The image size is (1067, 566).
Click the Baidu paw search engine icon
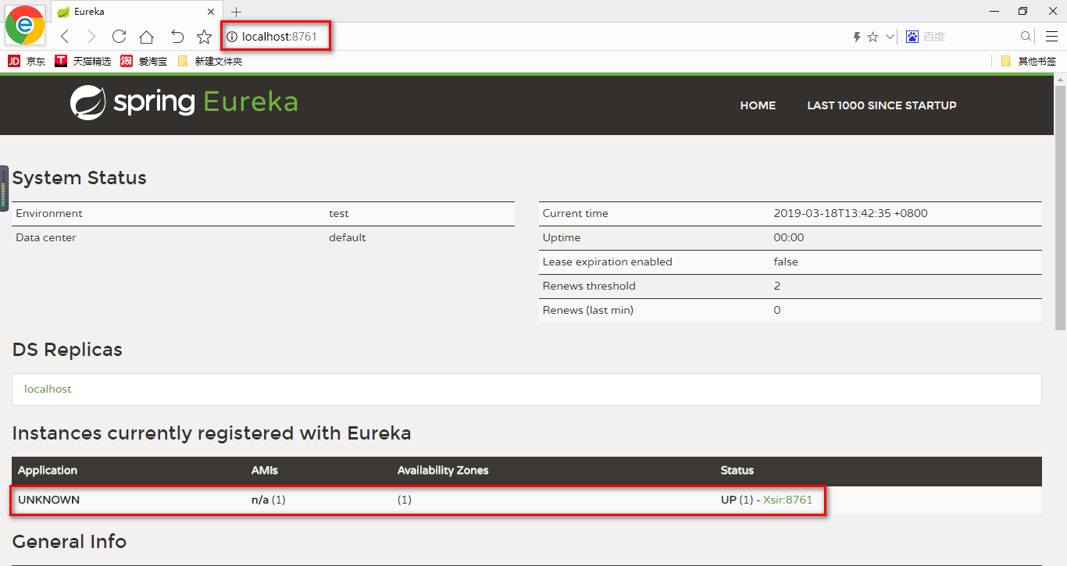click(912, 37)
